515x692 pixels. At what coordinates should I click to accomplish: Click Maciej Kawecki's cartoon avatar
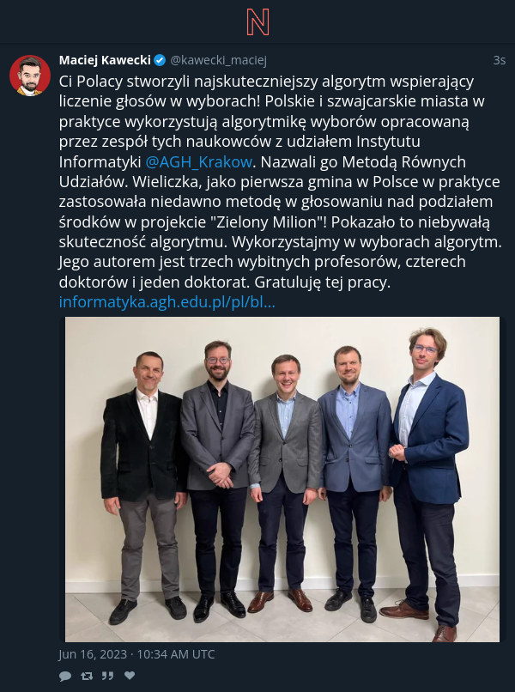pos(30,76)
